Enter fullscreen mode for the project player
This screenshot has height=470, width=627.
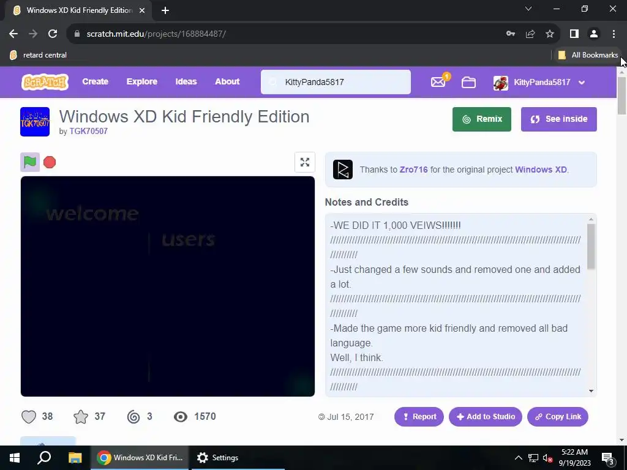305,162
